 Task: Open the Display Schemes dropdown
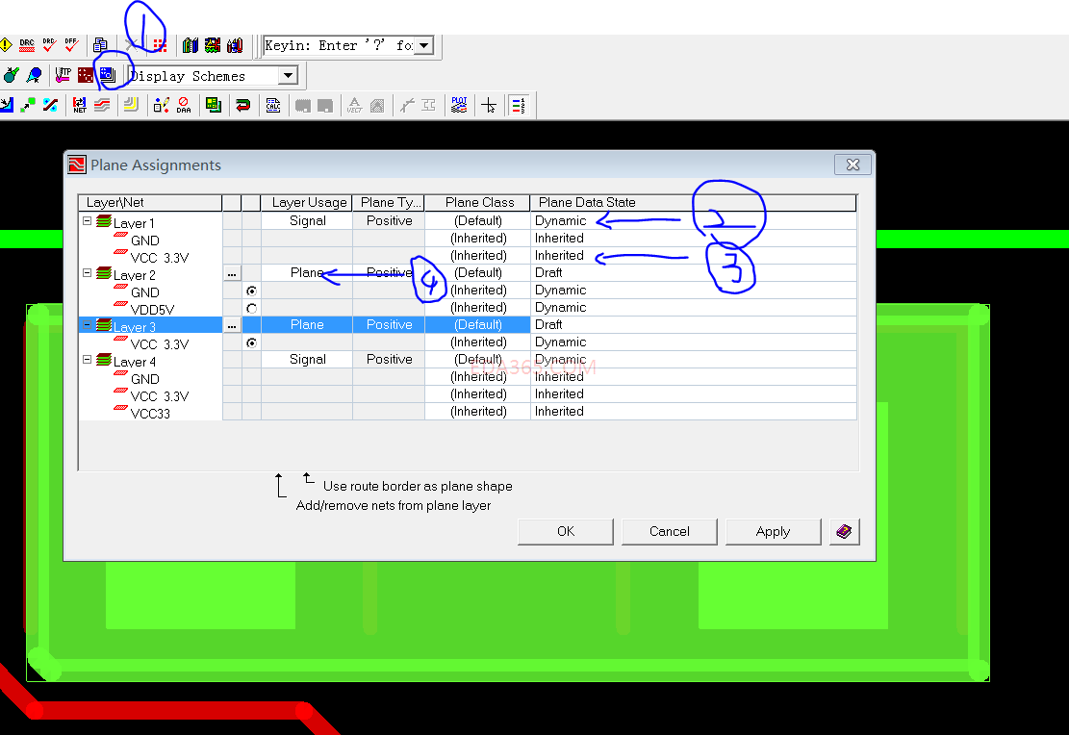pyautogui.click(x=289, y=75)
